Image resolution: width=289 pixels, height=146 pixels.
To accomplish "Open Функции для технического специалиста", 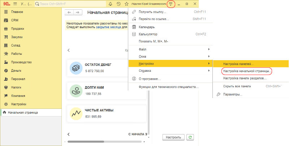I will (x=171, y=87).
